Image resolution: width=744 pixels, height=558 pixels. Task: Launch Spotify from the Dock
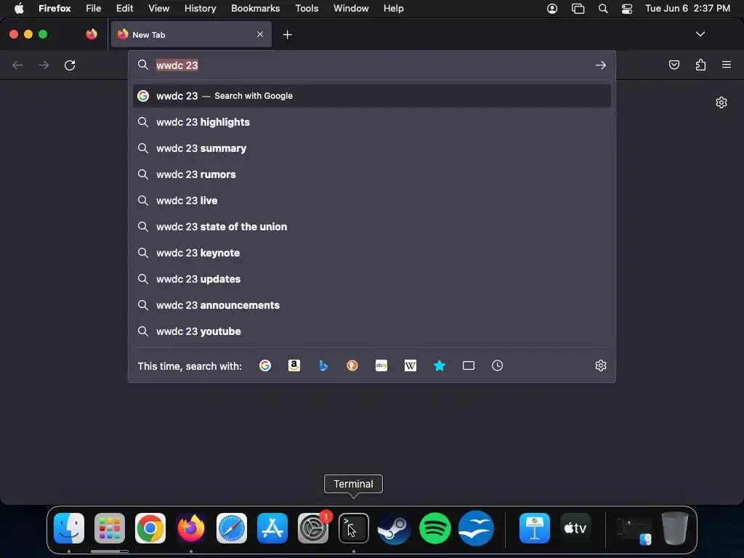[x=435, y=527]
